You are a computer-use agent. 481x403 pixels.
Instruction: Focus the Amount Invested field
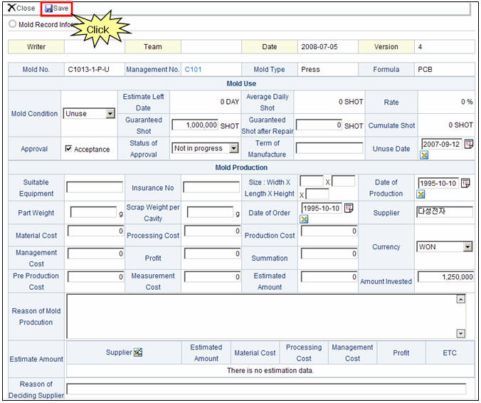pyautogui.click(x=445, y=277)
